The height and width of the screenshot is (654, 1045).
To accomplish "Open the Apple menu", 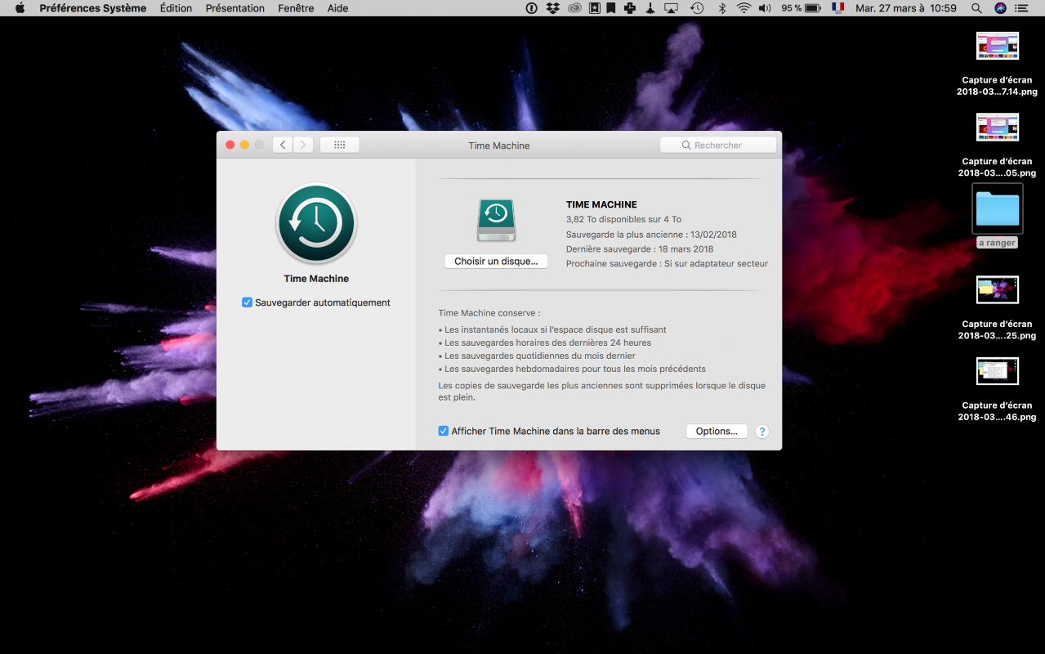I will tap(20, 8).
